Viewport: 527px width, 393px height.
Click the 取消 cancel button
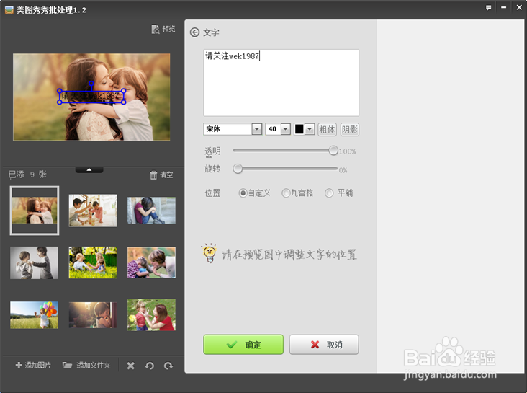[324, 344]
